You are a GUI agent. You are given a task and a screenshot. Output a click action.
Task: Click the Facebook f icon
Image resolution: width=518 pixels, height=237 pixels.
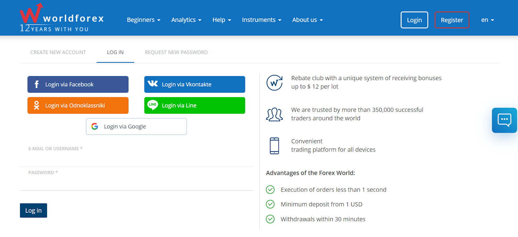point(37,85)
